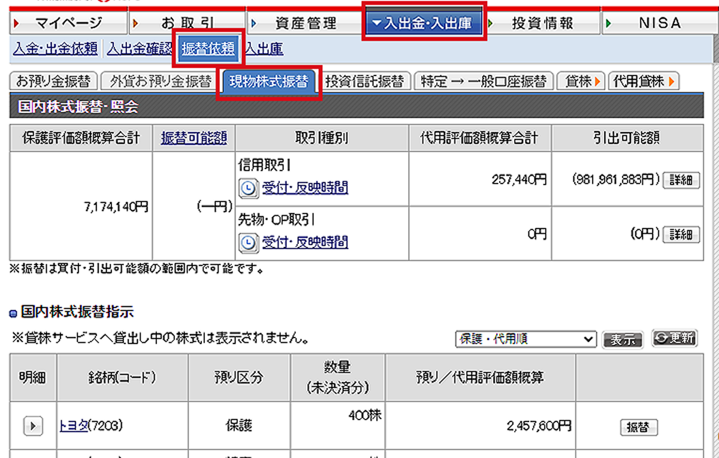Select the 特定 → 一般口座振替 tab
The height and width of the screenshot is (458, 719).
484,82
